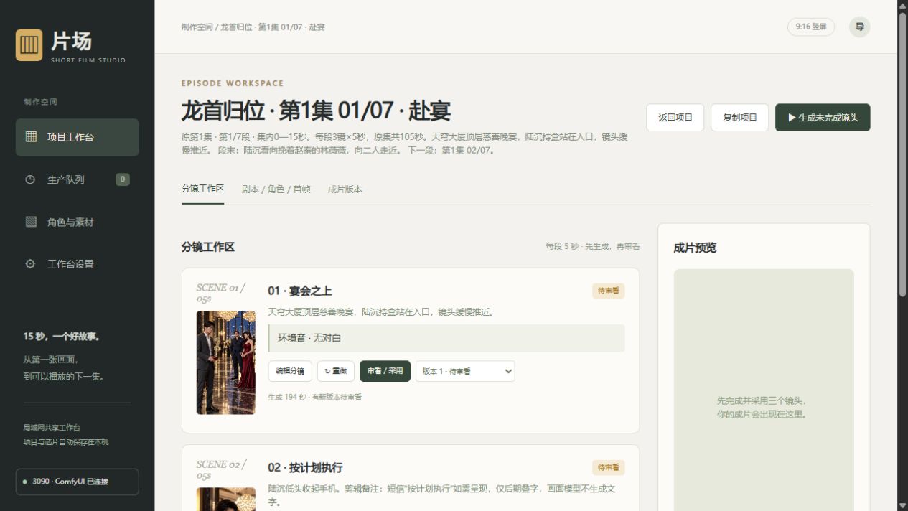Click the scrollbar down arrow
The height and width of the screenshot is (511, 908).
coord(903,506)
